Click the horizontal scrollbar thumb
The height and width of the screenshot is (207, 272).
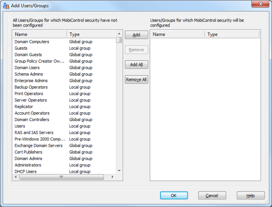61,177
